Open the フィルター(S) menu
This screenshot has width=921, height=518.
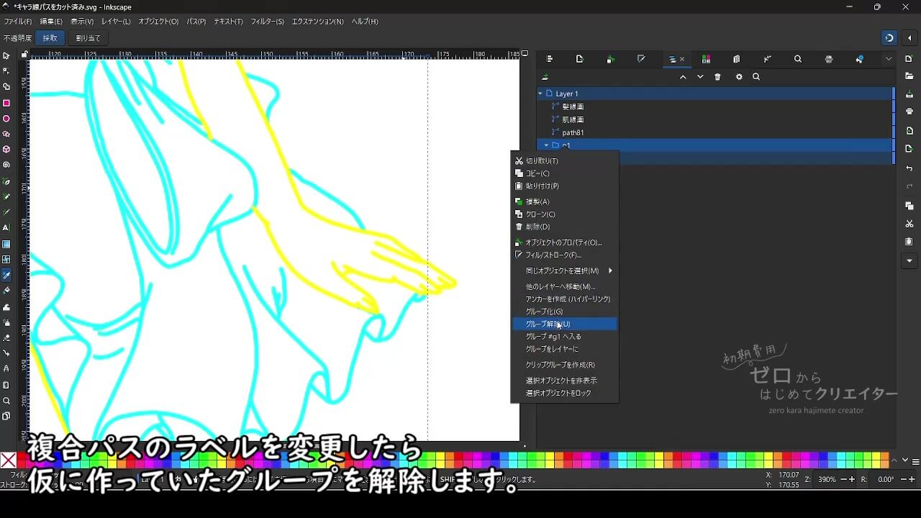(x=267, y=22)
